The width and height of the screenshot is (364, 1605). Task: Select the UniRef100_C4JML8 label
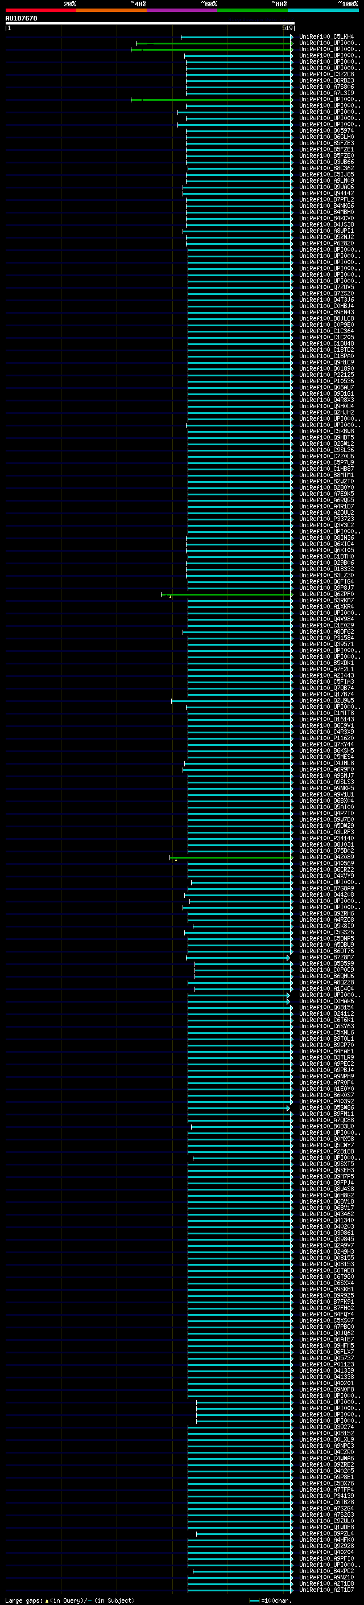[326, 763]
